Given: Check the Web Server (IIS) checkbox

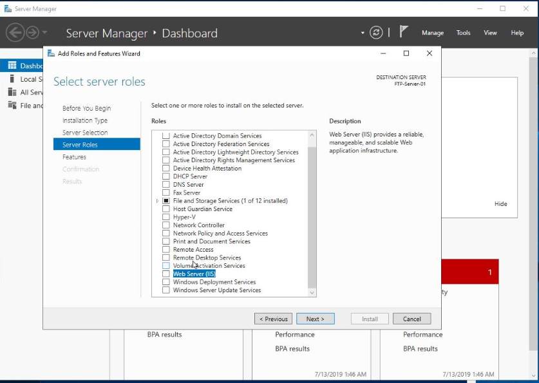Looking at the screenshot, I should pos(166,274).
